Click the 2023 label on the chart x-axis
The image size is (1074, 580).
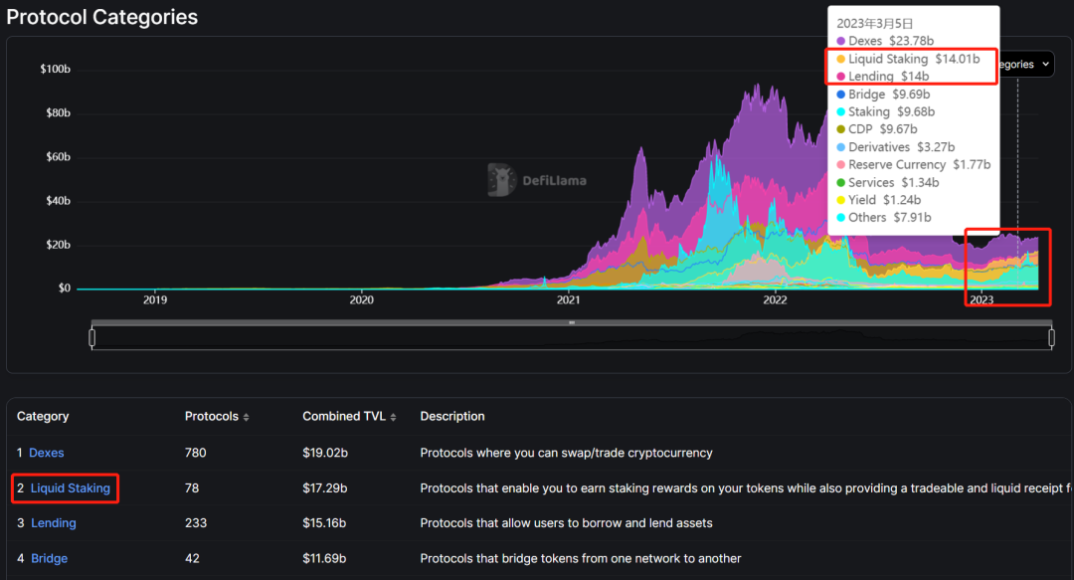point(982,299)
